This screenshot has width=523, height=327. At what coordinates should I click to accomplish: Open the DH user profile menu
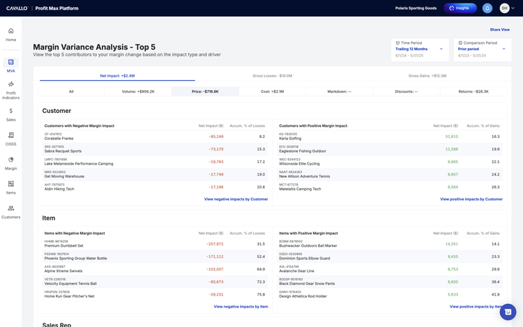pyautogui.click(x=507, y=8)
